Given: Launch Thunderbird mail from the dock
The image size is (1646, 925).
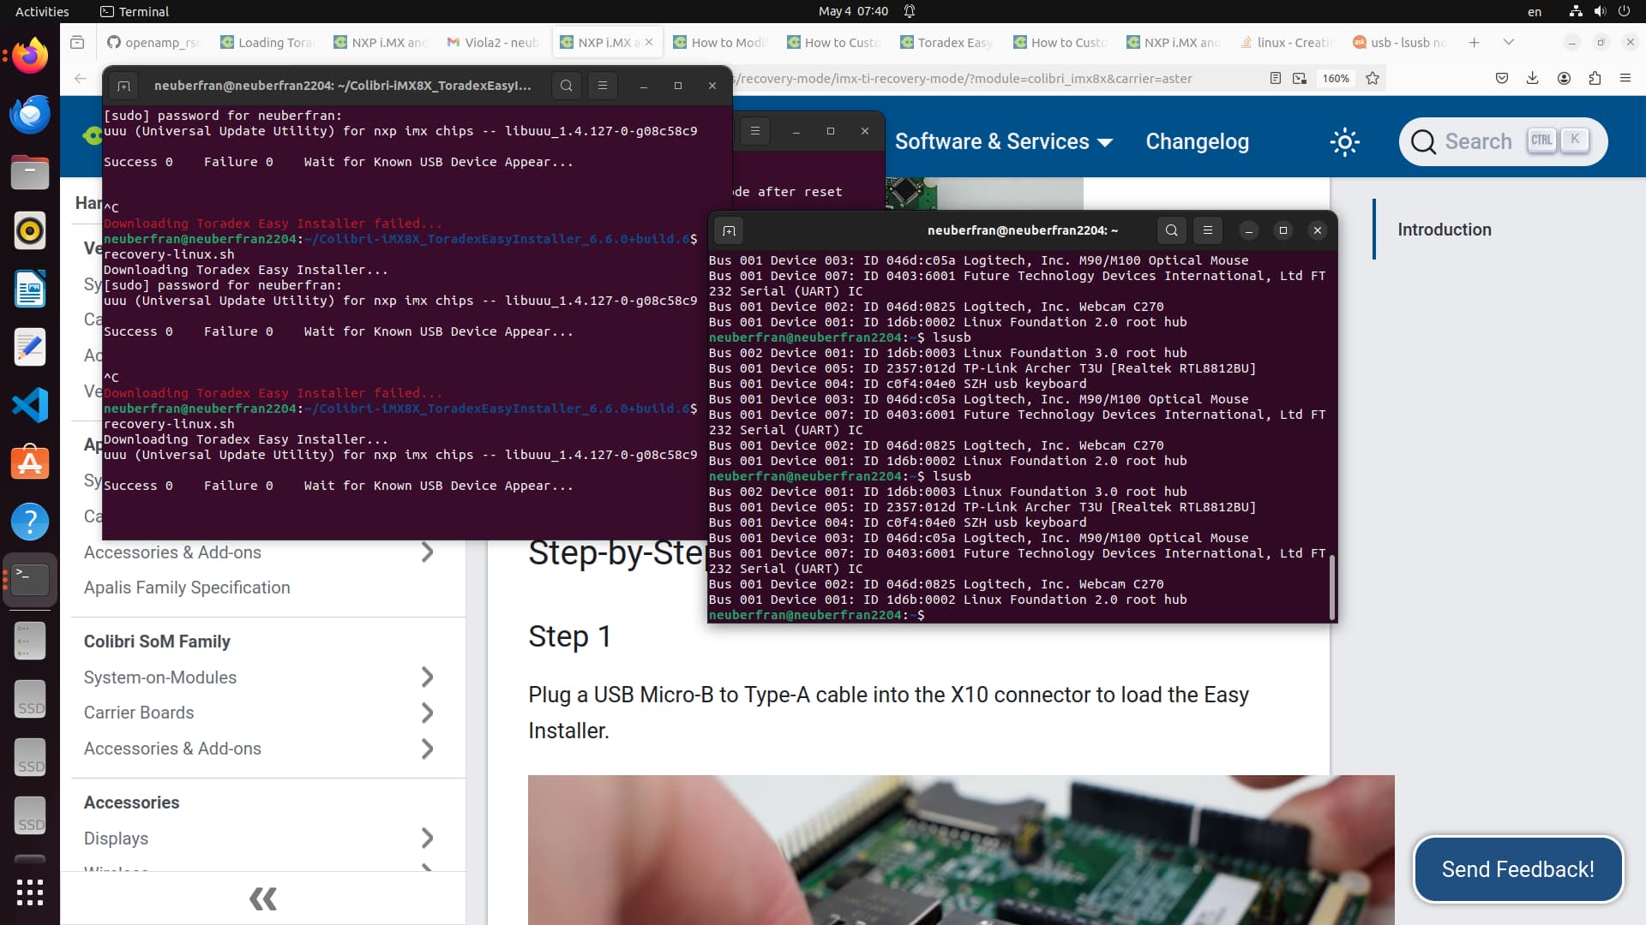Looking at the screenshot, I should click(30, 115).
